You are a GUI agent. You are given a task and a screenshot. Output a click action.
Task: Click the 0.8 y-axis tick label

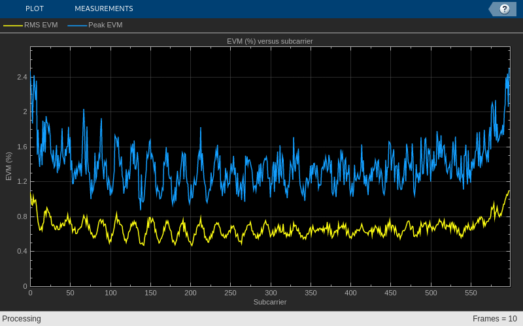click(x=22, y=216)
